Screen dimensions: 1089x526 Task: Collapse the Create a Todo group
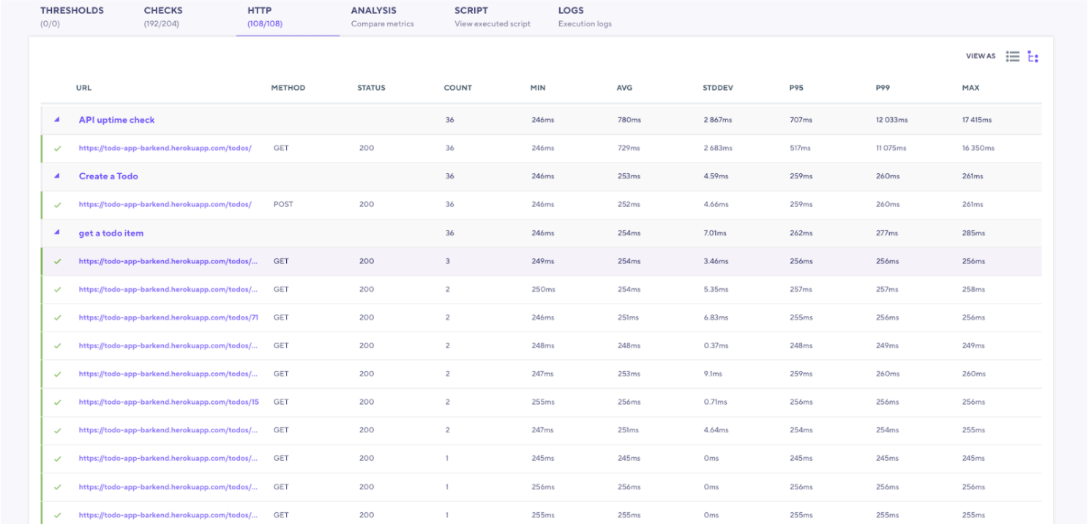pos(58,176)
